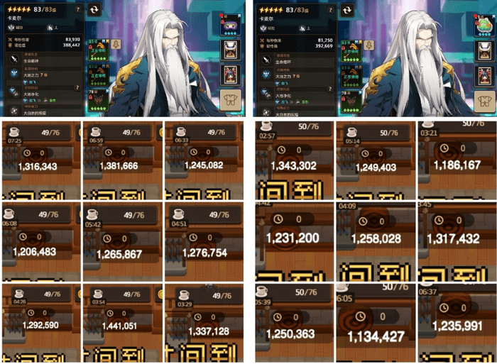Viewport: 497px width, 364px height.
Task: Click the coffee cup icon above the 05:42 timer
Action: [92, 214]
